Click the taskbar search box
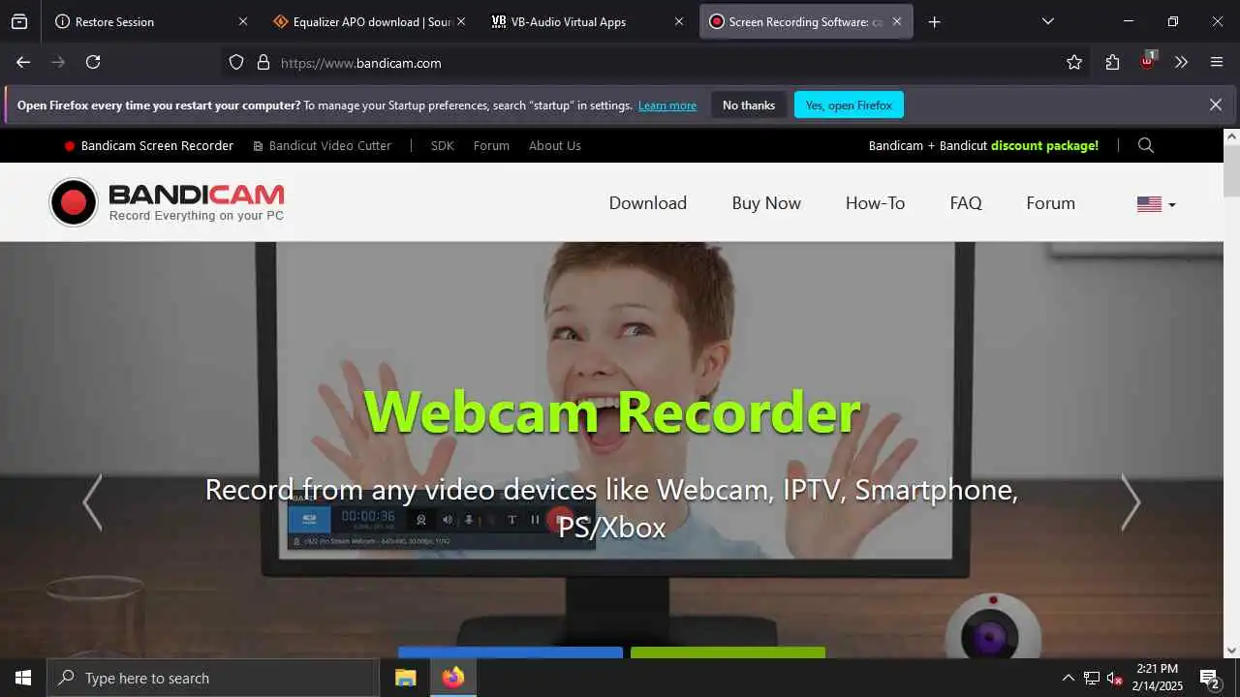This screenshot has height=697, width=1240. (213, 678)
